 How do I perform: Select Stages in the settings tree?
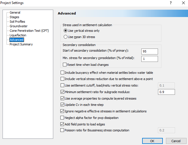14,17
